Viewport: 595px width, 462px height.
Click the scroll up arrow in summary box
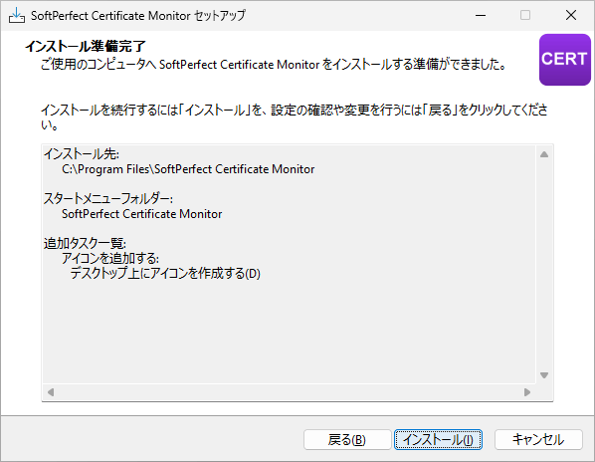[544, 154]
